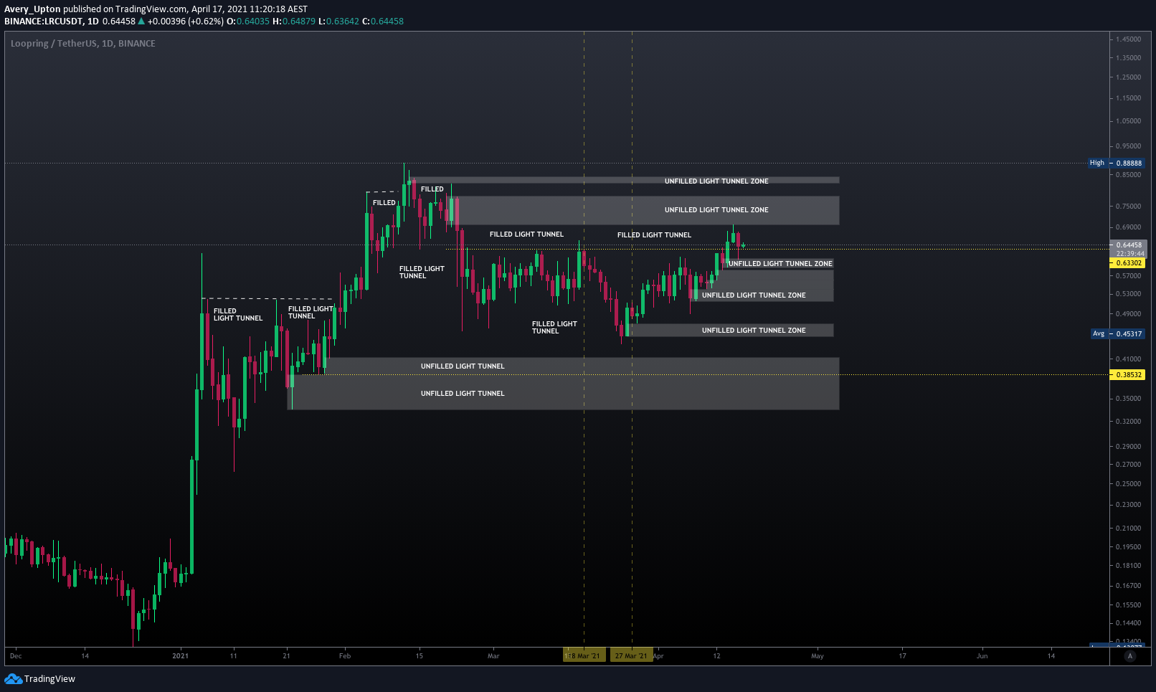Select the High 0.88888 price label
This screenshot has width=1156, height=692.
click(1117, 163)
